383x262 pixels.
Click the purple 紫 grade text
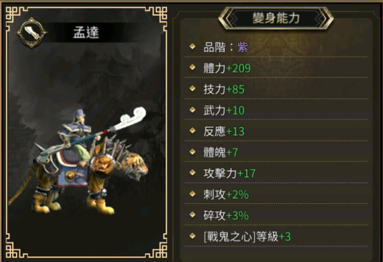point(243,47)
